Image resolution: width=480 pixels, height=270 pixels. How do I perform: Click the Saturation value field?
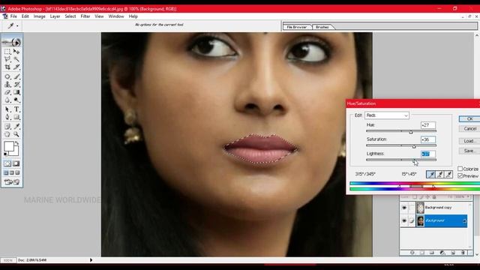pos(428,139)
